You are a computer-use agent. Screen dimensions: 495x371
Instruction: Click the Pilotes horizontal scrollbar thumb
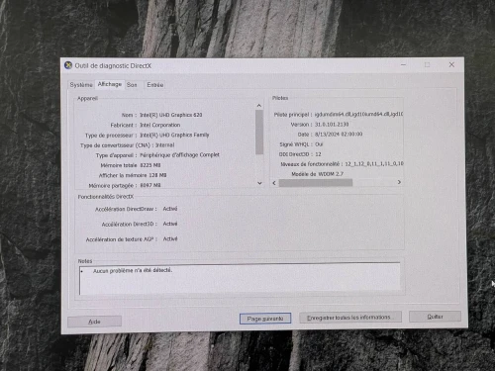point(316,183)
